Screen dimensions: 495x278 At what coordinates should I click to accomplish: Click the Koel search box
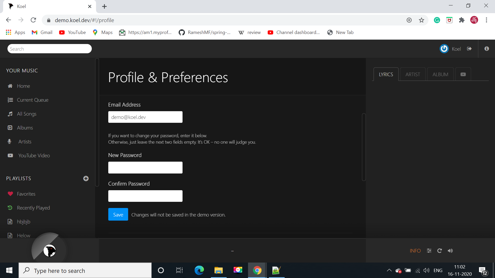pos(49,49)
